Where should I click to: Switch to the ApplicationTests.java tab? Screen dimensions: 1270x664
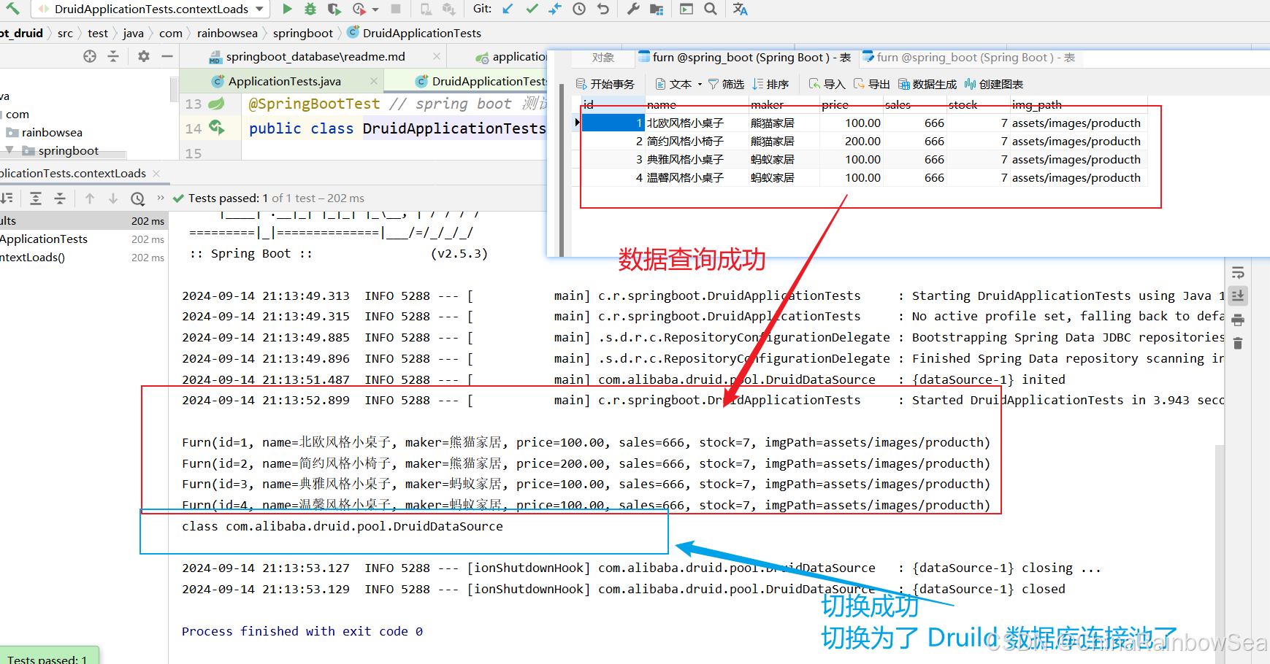point(285,81)
